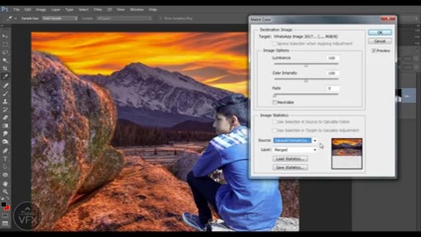Click the foreground color swatch
The image size is (421, 237).
[3, 205]
